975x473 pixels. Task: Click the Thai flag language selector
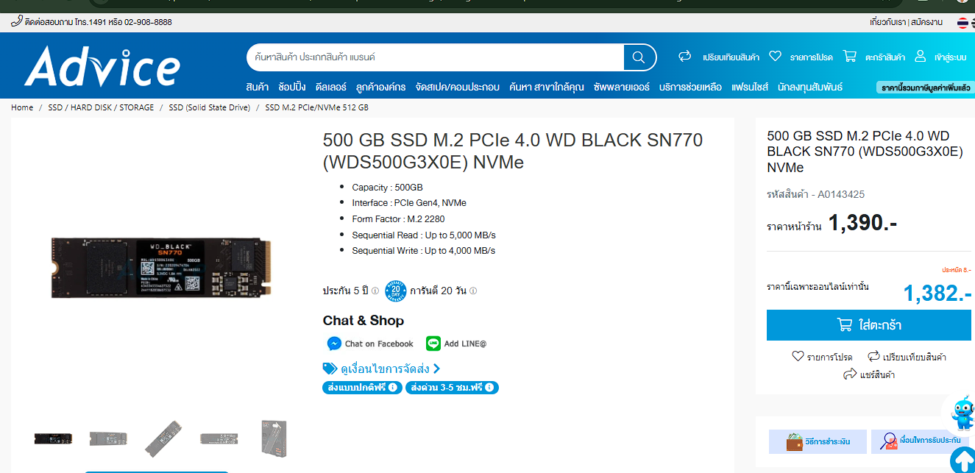coord(962,23)
